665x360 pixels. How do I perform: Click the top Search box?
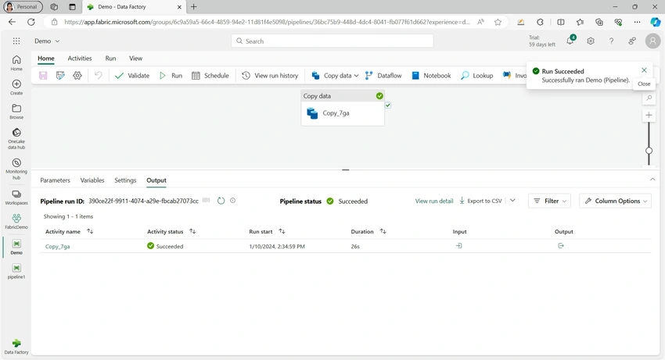(332, 41)
